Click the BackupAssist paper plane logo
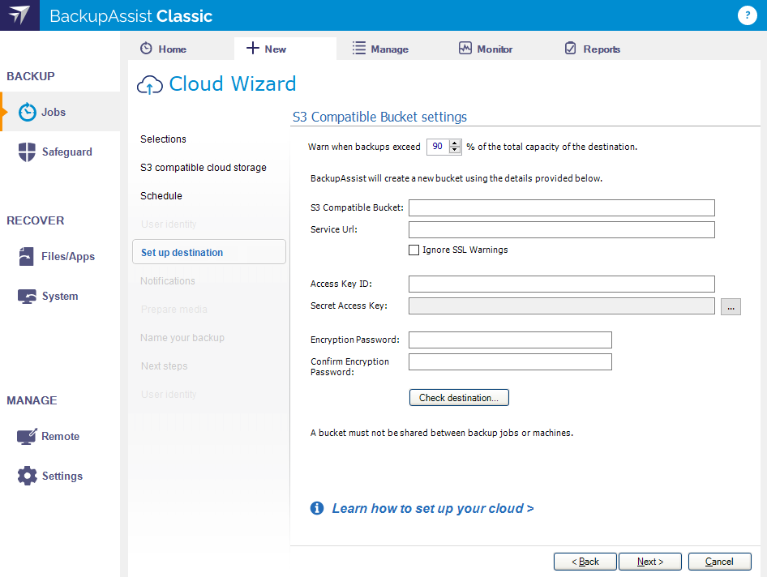Viewport: 767px width, 577px height. pos(19,15)
